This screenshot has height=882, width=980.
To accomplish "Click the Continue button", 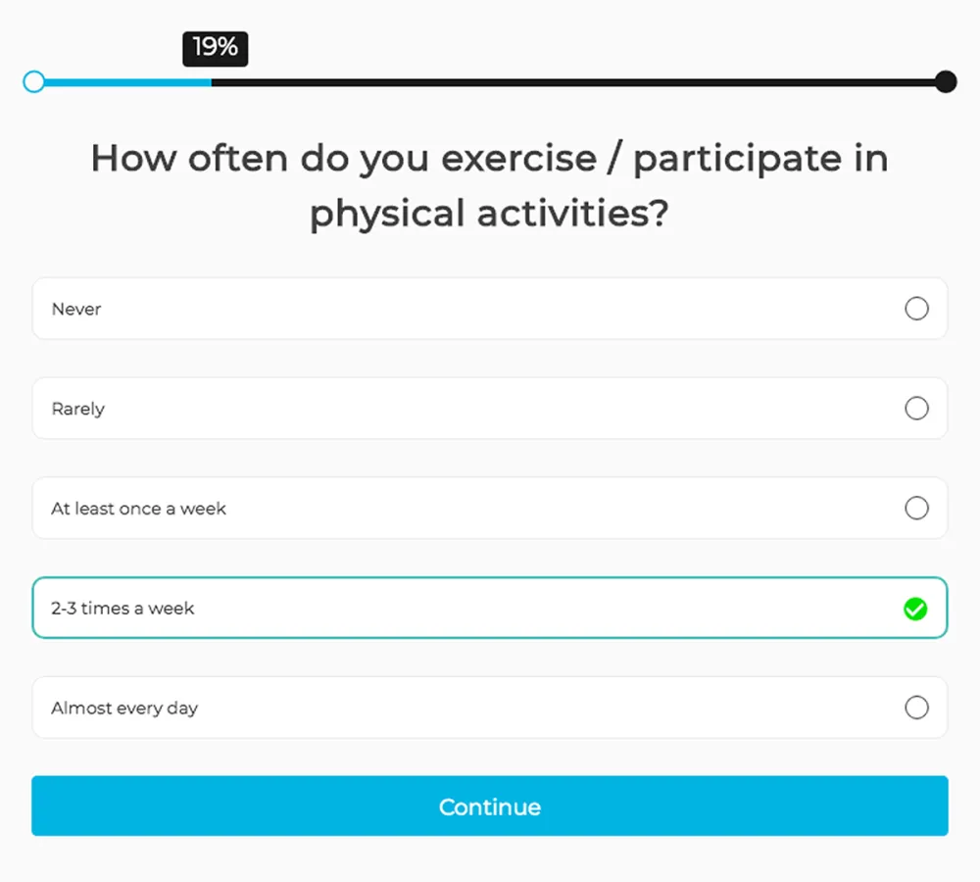I will [x=490, y=807].
